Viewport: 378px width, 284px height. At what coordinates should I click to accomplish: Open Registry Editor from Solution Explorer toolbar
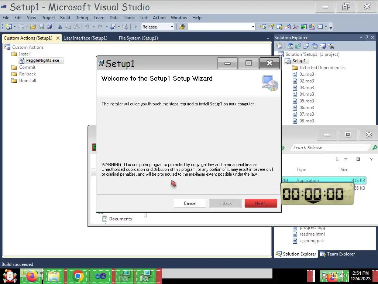pyautogui.click(x=298, y=45)
